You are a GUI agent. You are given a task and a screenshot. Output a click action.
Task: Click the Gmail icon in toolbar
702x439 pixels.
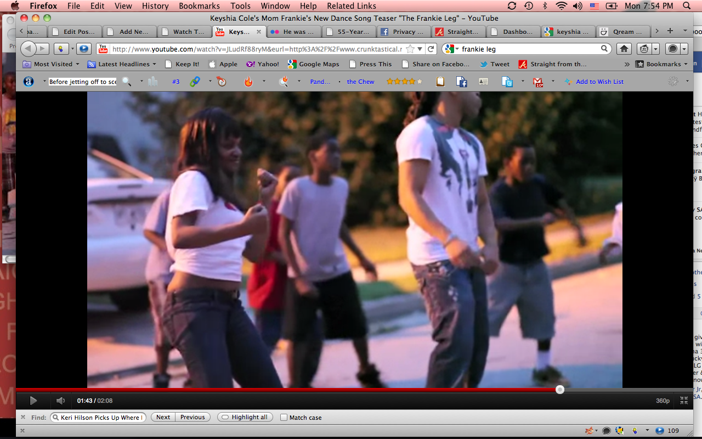[537, 82]
